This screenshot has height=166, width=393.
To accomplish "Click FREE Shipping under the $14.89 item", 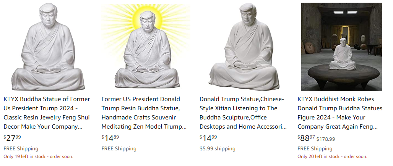I will tap(119, 148).
